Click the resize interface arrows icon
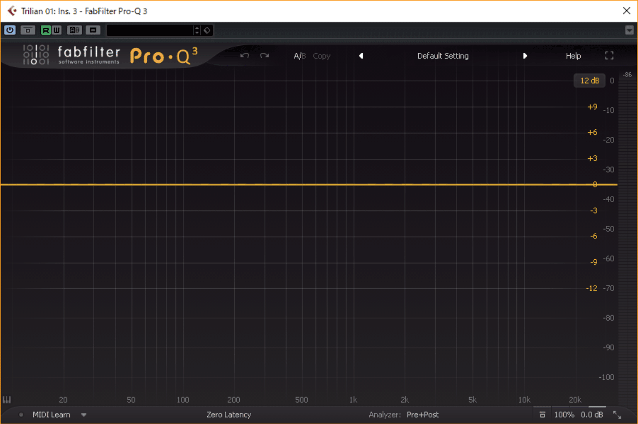The height and width of the screenshot is (424, 638). (x=617, y=415)
